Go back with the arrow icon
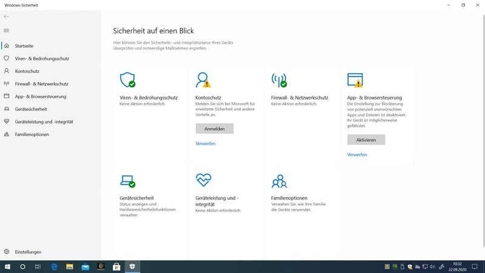The width and height of the screenshot is (485, 273). pos(7,16)
